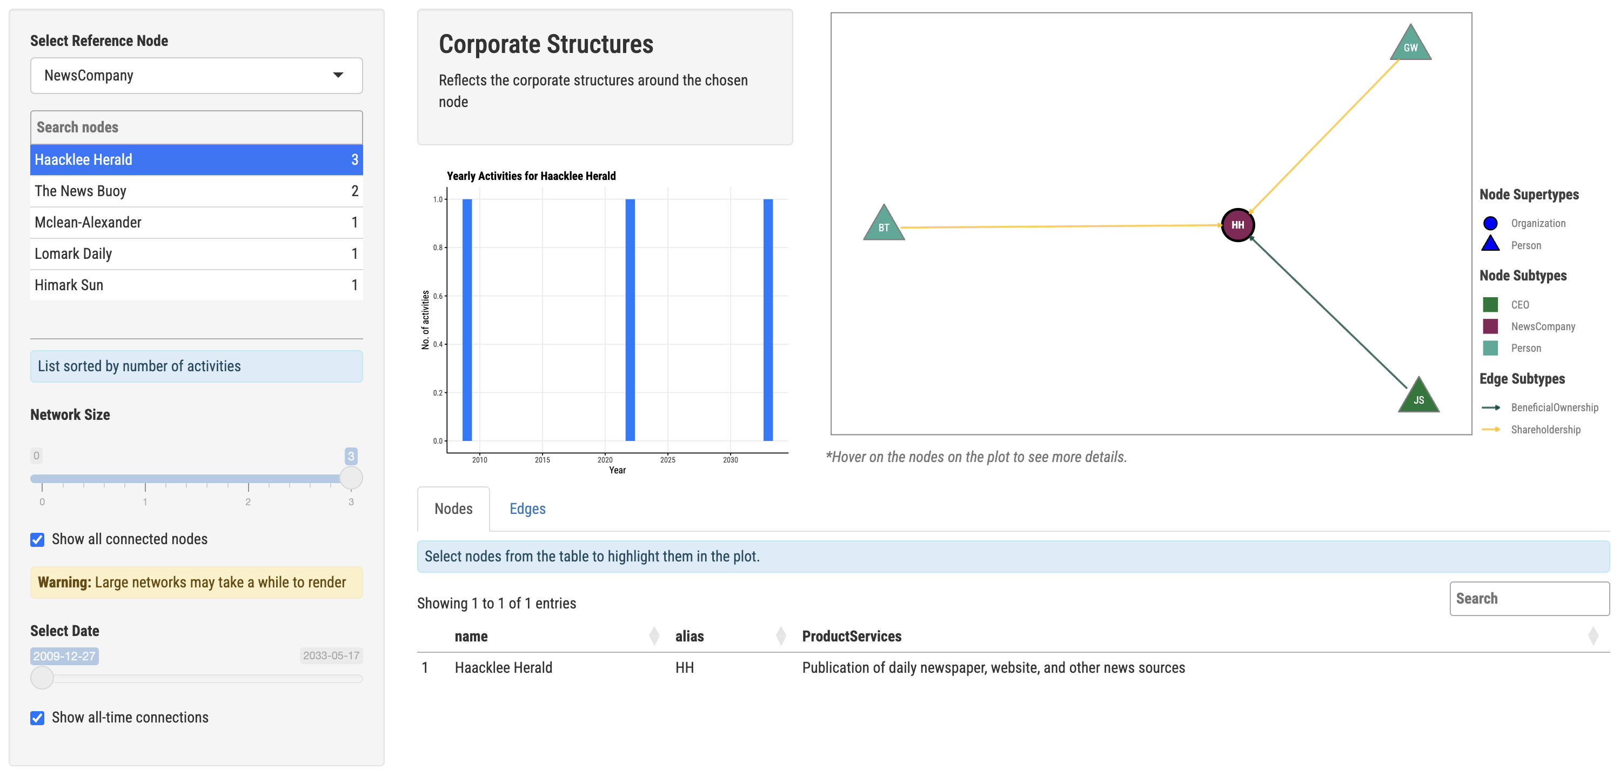Click the Organization circle legend icon
Screen dimensions: 1620x776
1490,223
